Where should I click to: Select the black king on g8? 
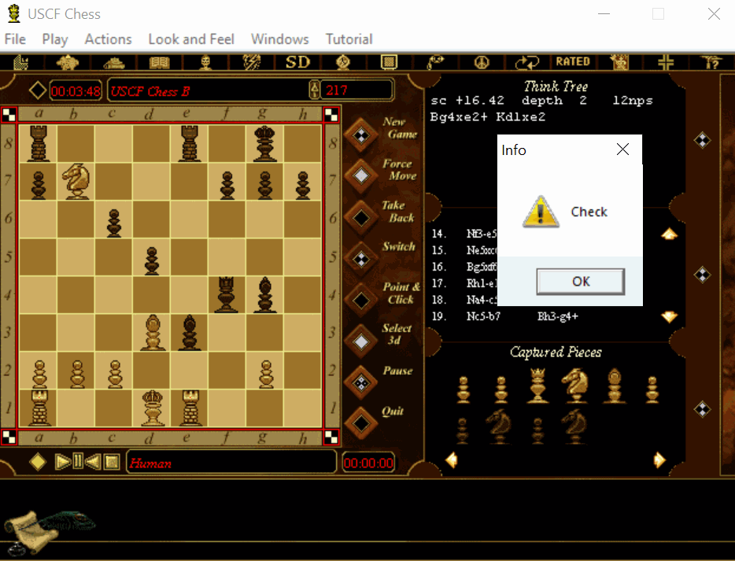264,144
